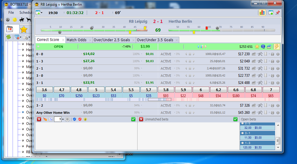Select the 3 - 1 open bet entry

tap(257, 135)
